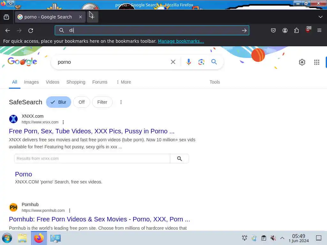Image resolution: width=327 pixels, height=245 pixels.
Task: Open the Extensions puzzle icon
Action: click(296, 31)
